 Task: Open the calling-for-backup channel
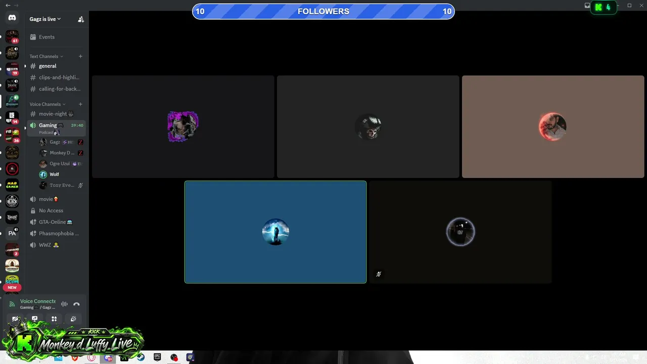click(x=56, y=89)
